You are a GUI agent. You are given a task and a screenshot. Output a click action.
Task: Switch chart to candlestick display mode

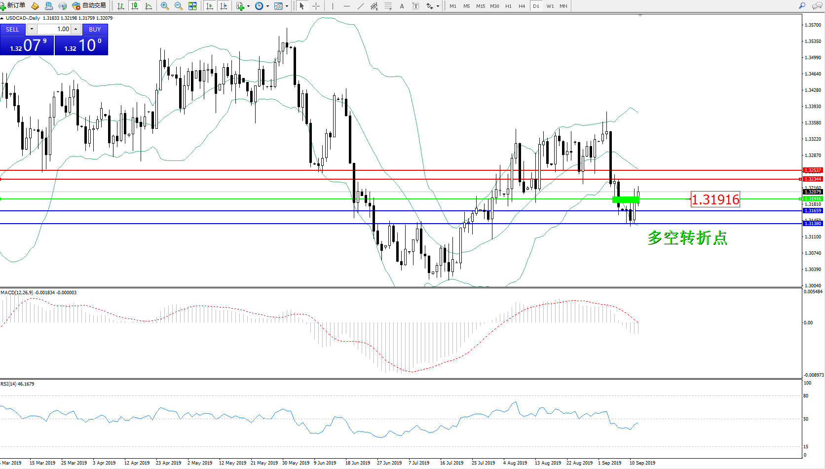[135, 6]
